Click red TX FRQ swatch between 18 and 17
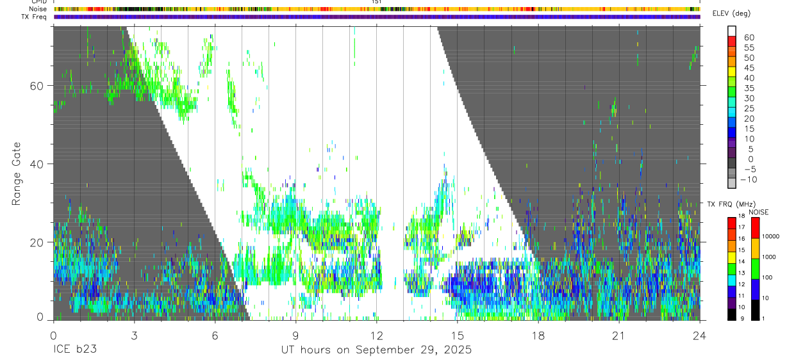 pyautogui.click(x=732, y=222)
